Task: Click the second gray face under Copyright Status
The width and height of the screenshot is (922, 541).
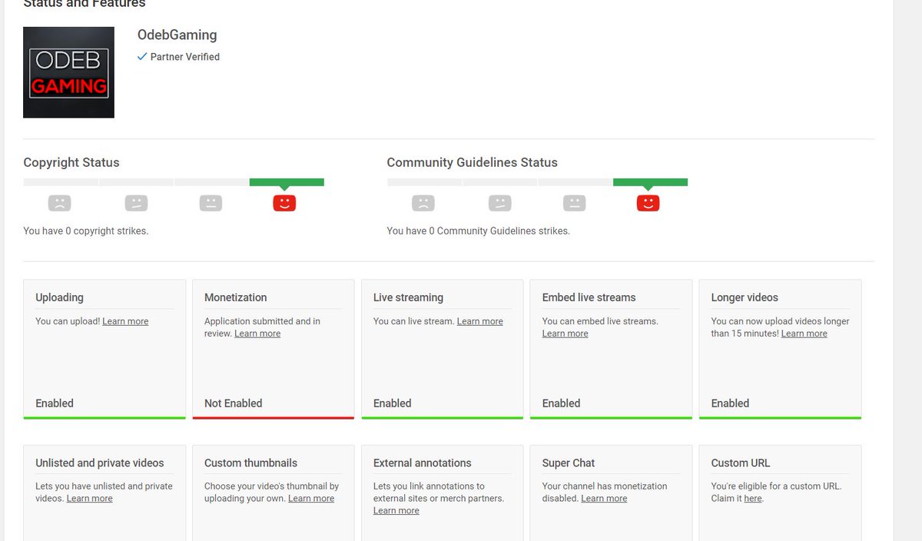Action: pos(136,203)
